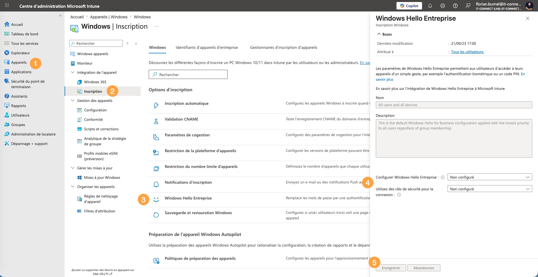Open the app launcher waffle icon

7,5
